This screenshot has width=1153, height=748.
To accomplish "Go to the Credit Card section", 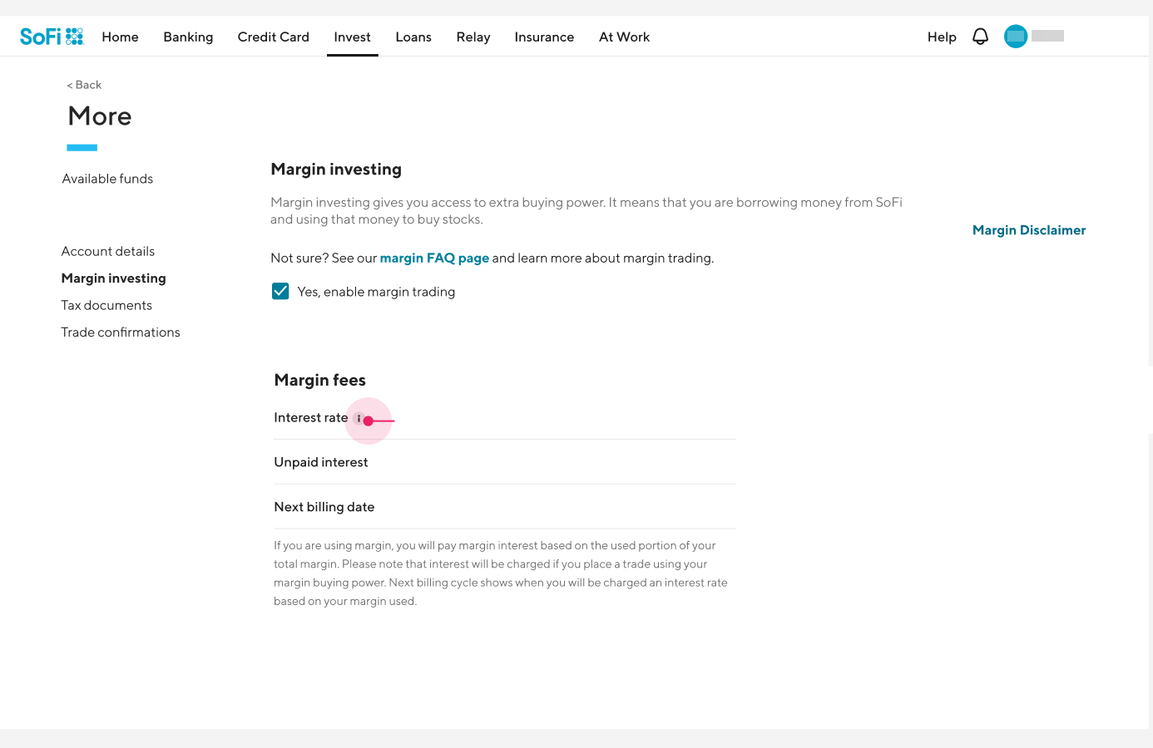I will (274, 37).
